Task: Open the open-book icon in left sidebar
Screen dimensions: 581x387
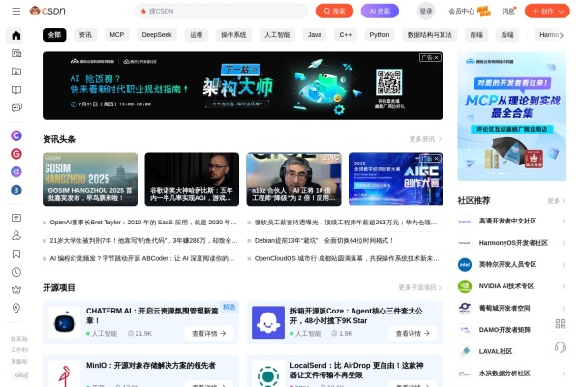Action: point(16,90)
